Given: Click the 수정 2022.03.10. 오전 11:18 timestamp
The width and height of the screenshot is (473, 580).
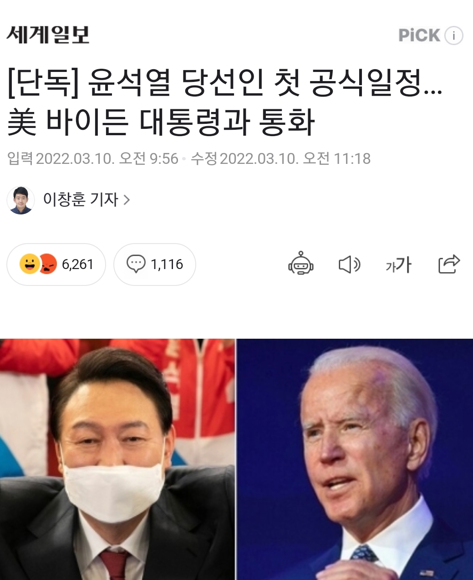Looking at the screenshot, I should point(280,159).
